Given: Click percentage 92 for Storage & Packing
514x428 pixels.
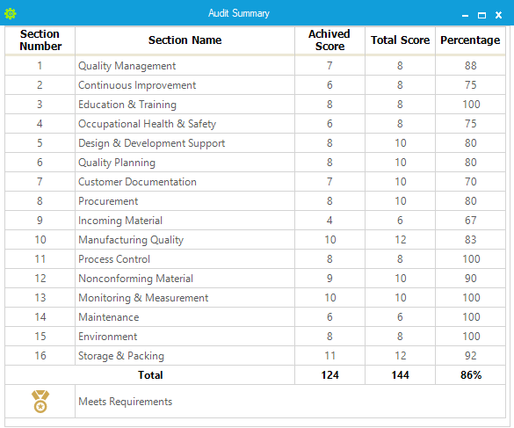Looking at the screenshot, I should (x=470, y=356).
